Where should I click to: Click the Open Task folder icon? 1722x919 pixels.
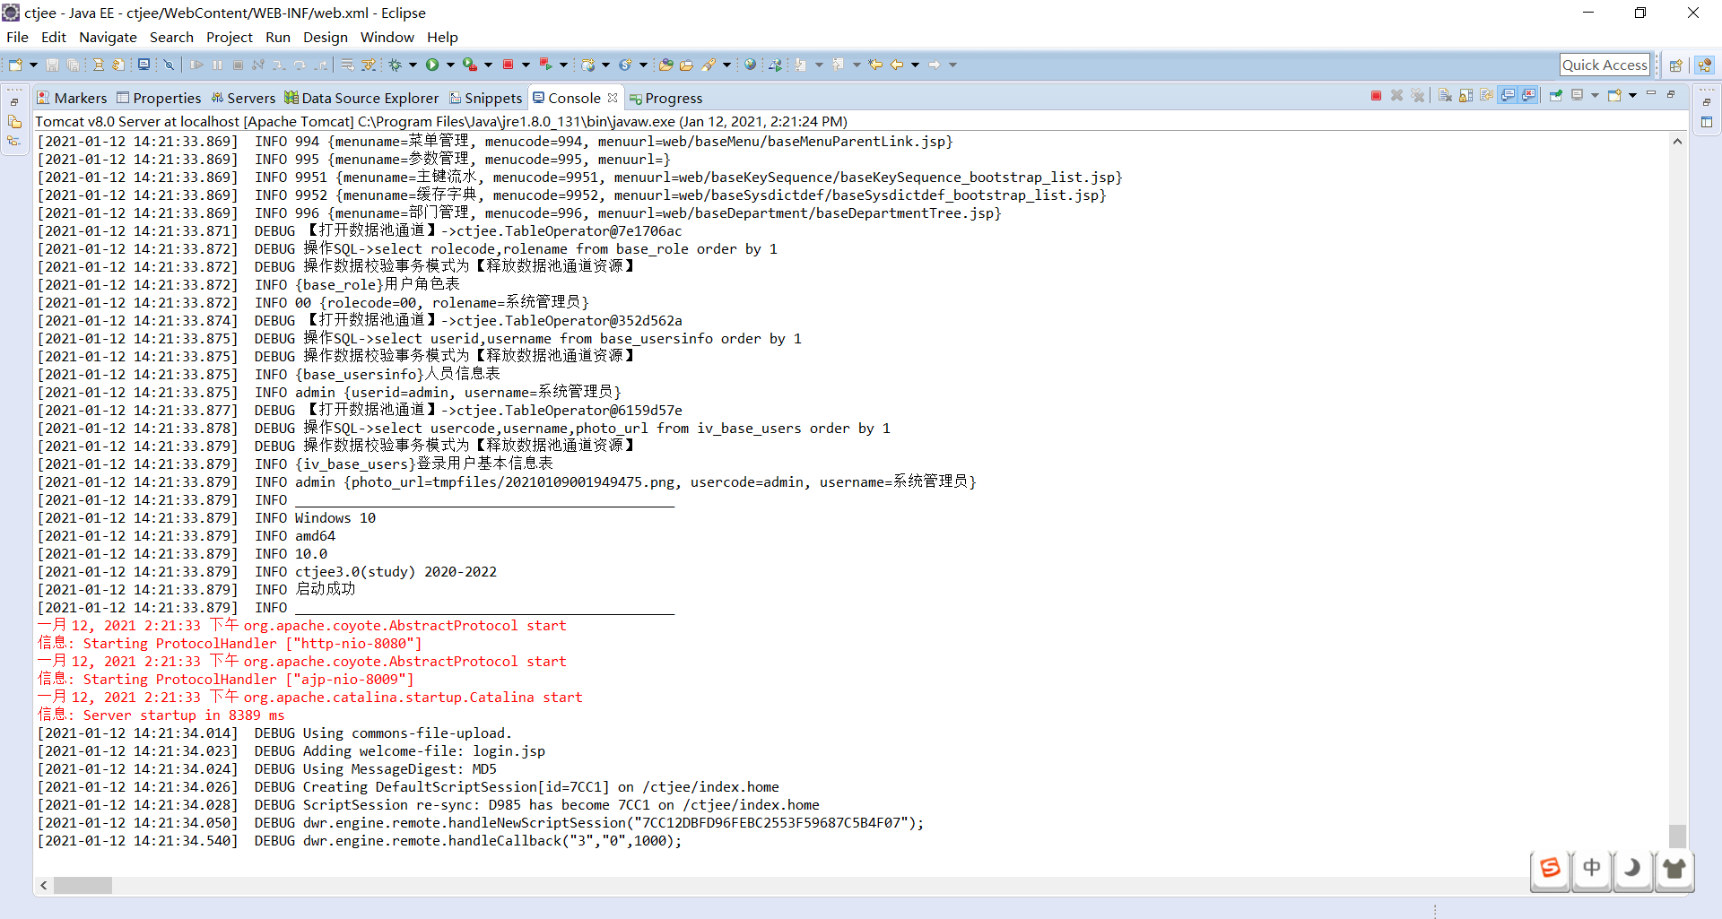686,65
